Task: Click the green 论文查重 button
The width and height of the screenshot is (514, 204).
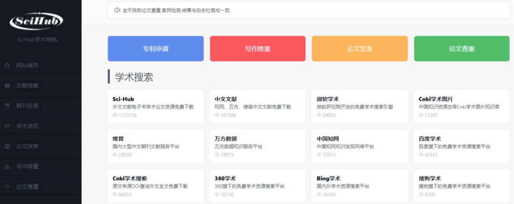Action: (462, 49)
